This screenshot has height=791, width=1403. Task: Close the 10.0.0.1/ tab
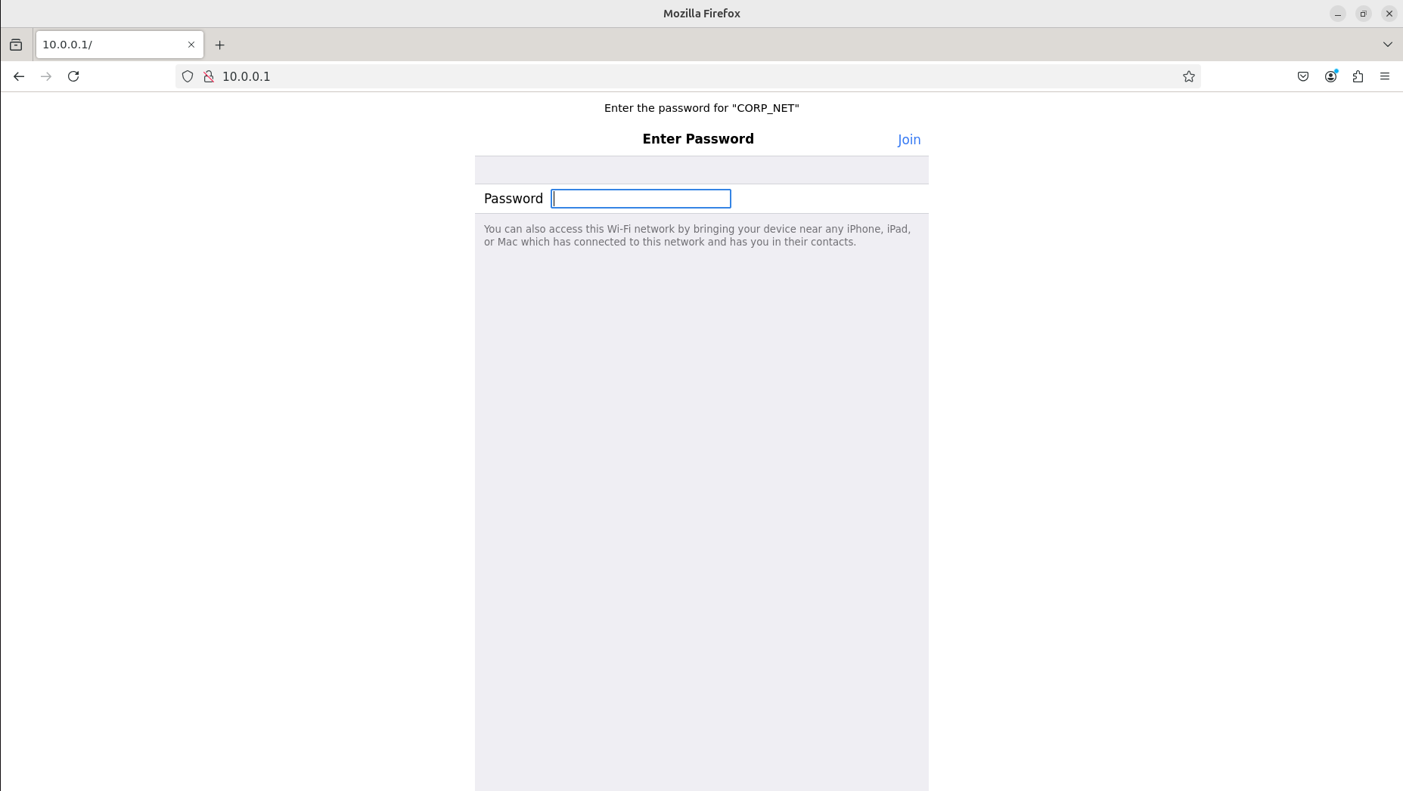tap(191, 45)
